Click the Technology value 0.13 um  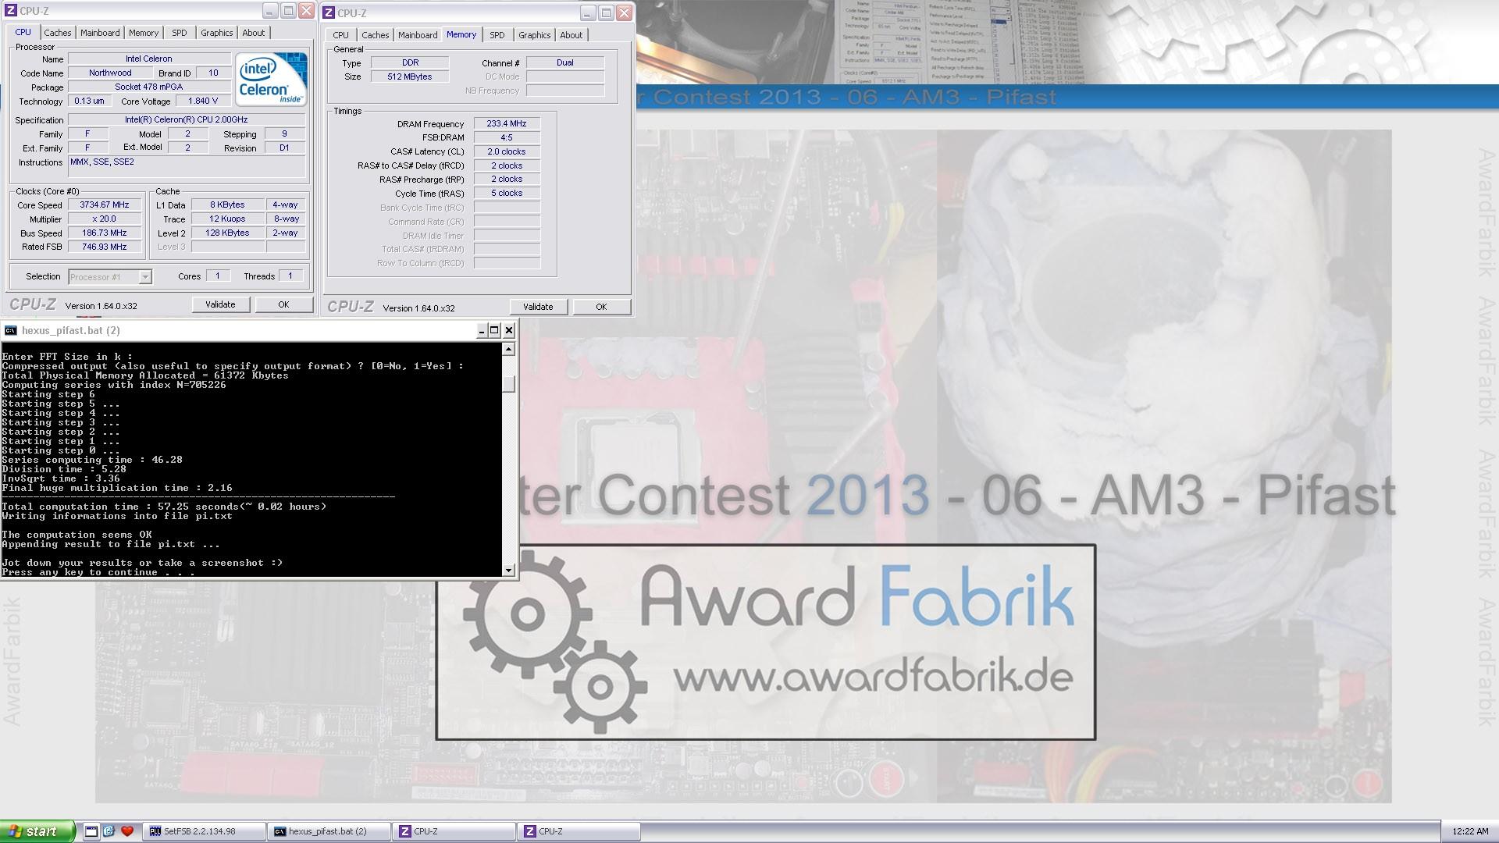89,101
